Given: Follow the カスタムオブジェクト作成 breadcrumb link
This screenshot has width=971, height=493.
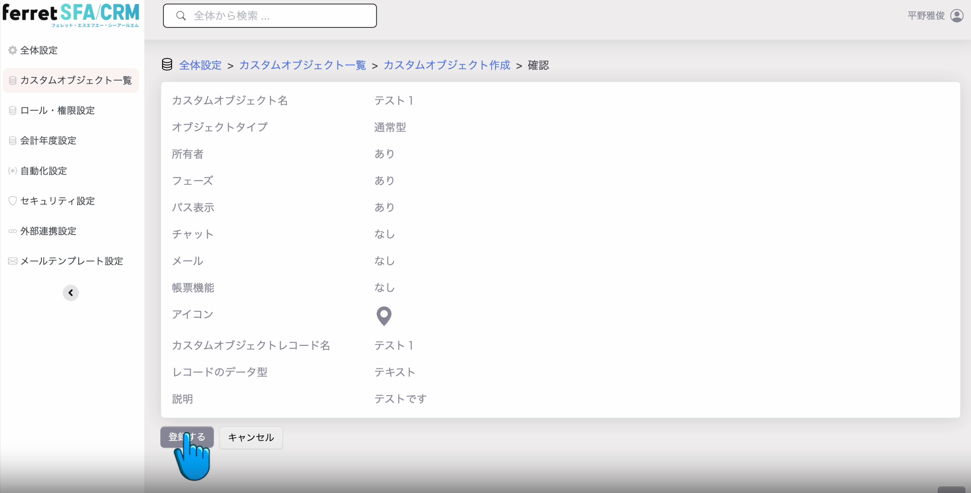Looking at the screenshot, I should pyautogui.click(x=447, y=65).
